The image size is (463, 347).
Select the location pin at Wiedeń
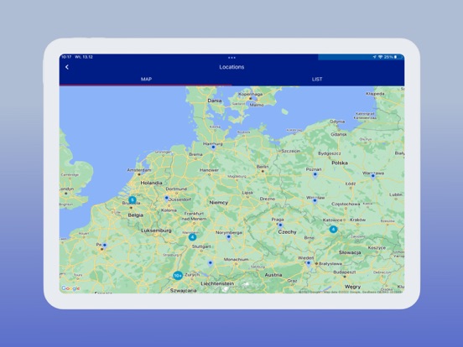point(309,263)
